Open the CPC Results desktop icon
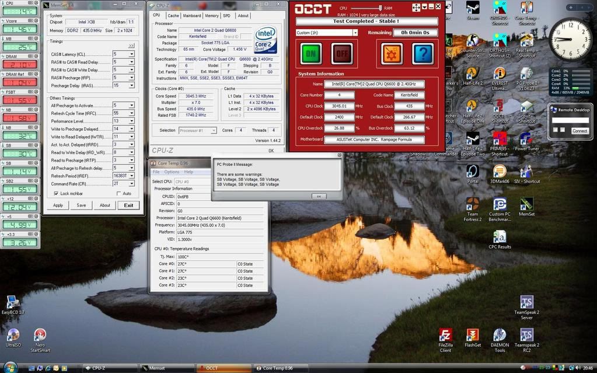 [500, 239]
